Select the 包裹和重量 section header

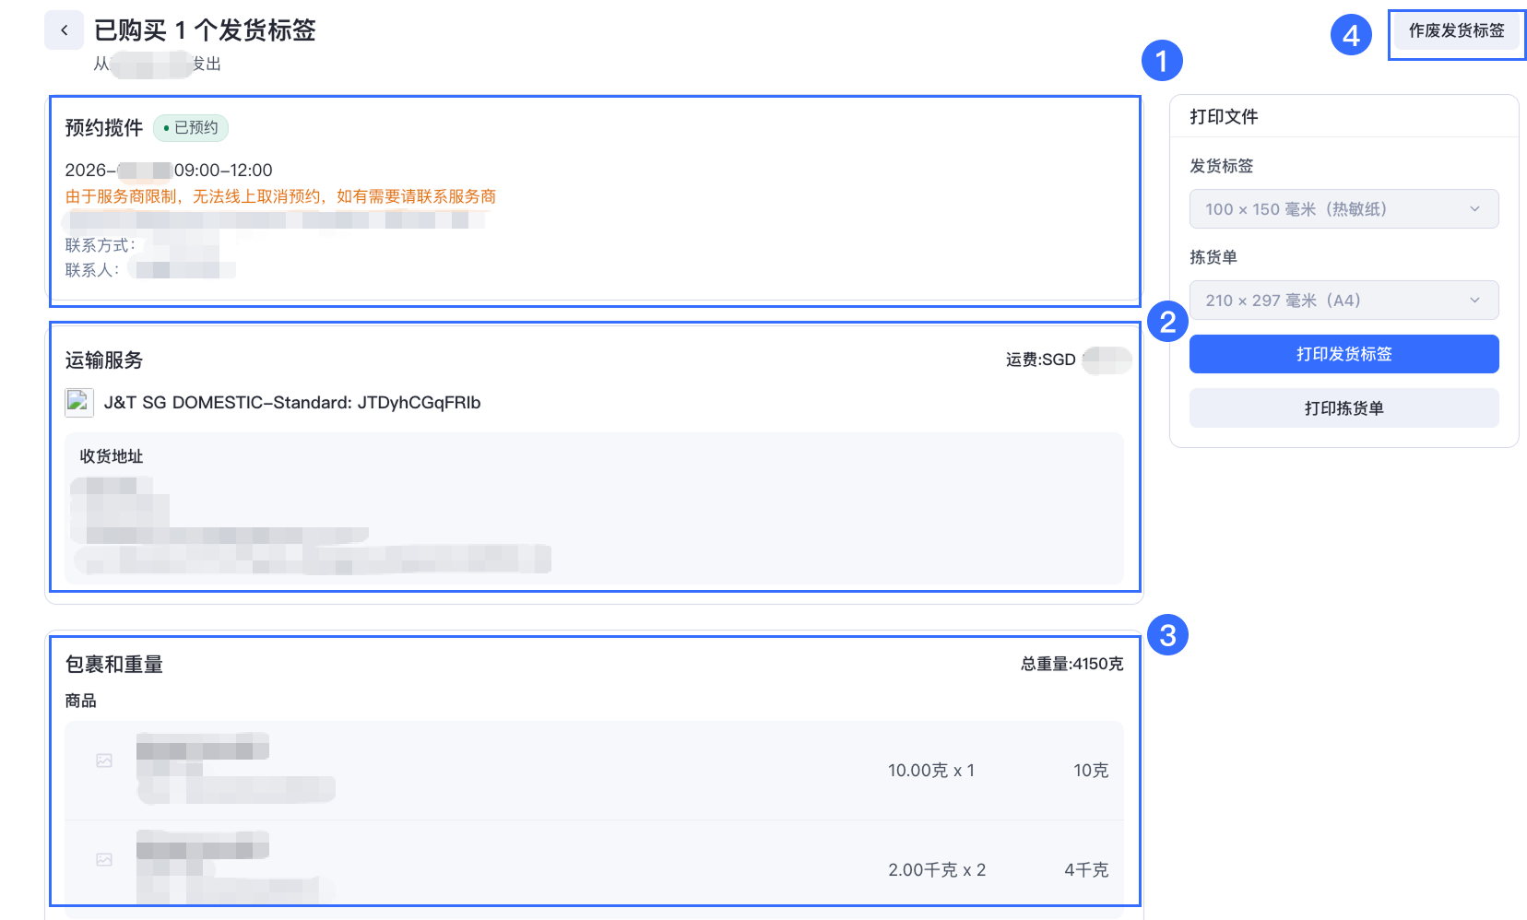click(x=112, y=664)
